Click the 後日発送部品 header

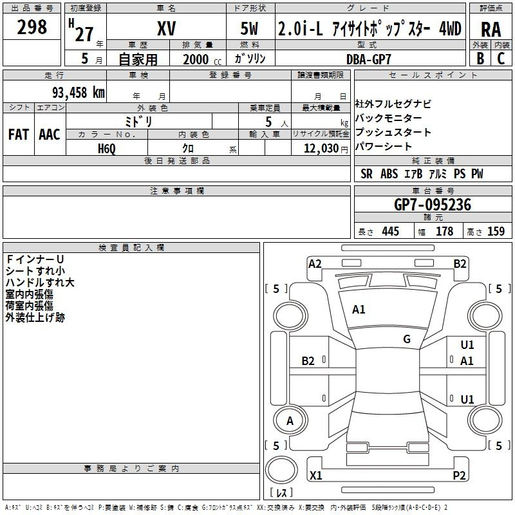click(x=176, y=160)
